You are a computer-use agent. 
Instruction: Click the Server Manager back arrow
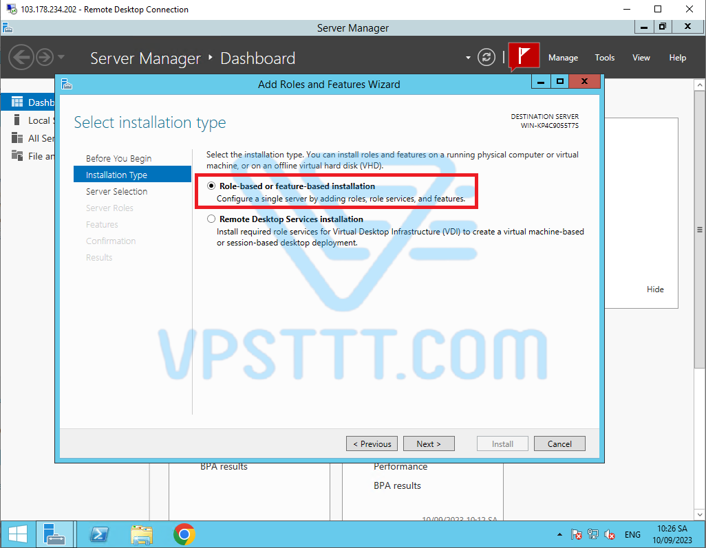[x=21, y=58]
